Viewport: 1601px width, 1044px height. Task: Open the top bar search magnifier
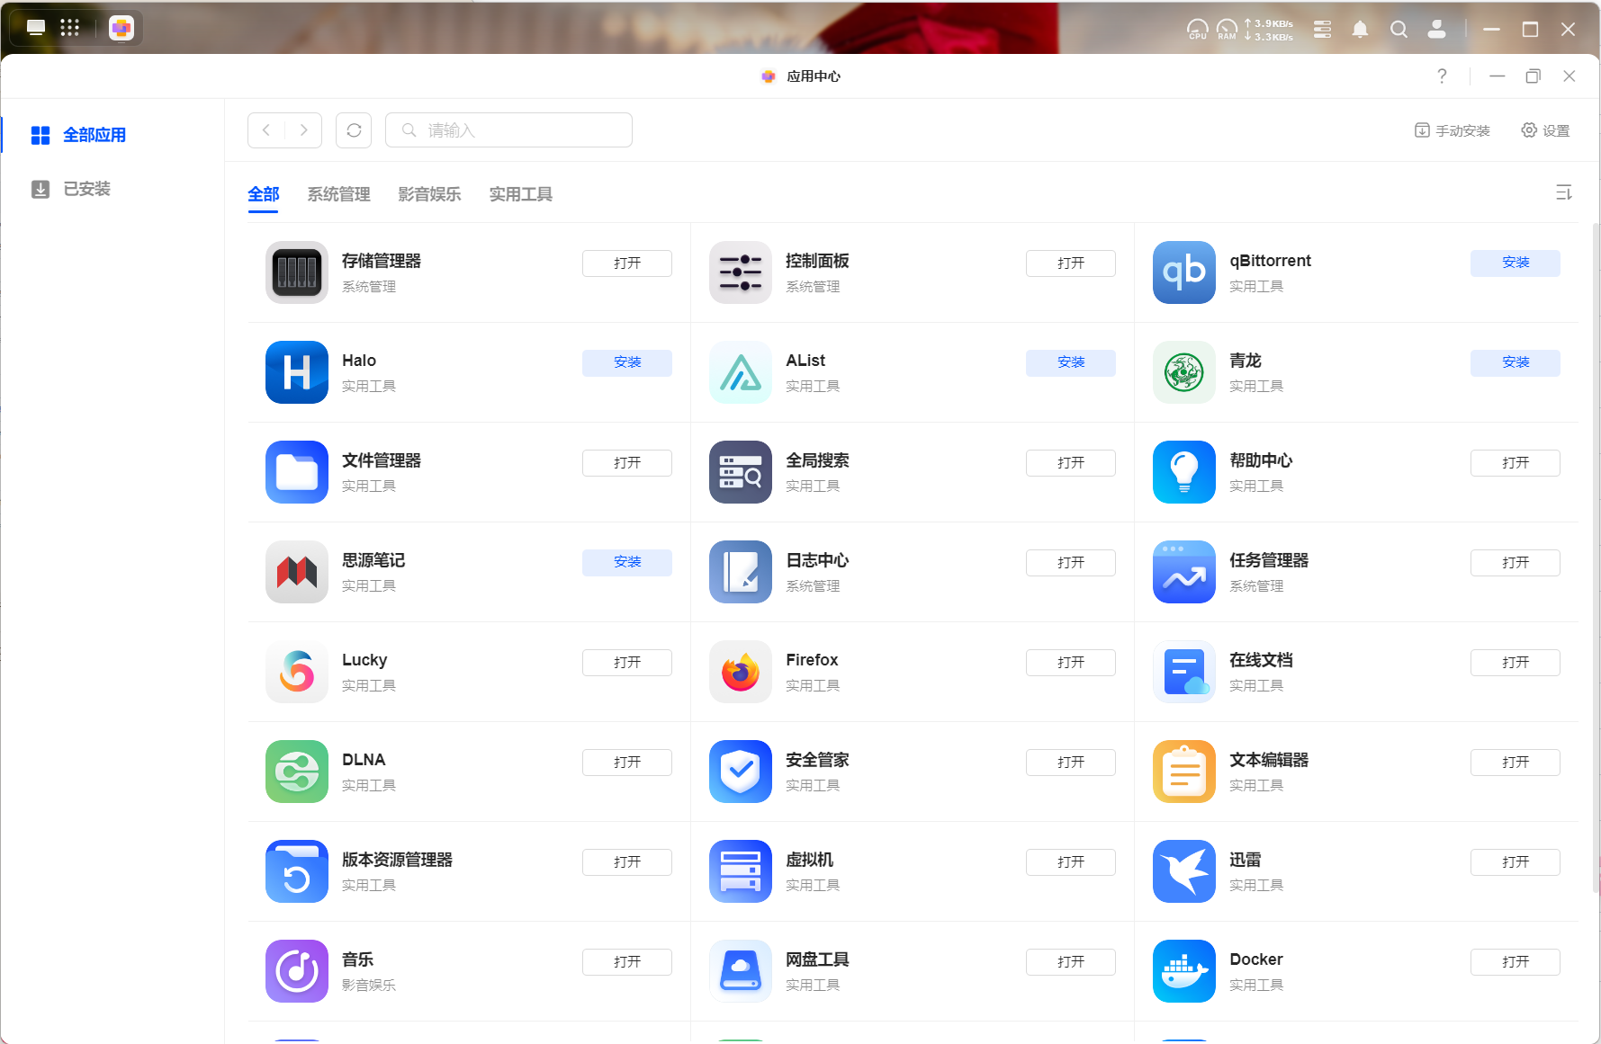[1399, 29]
